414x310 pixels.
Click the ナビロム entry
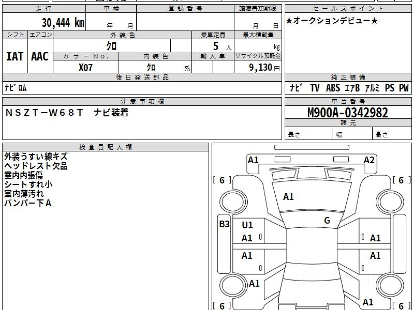[x=16, y=88]
